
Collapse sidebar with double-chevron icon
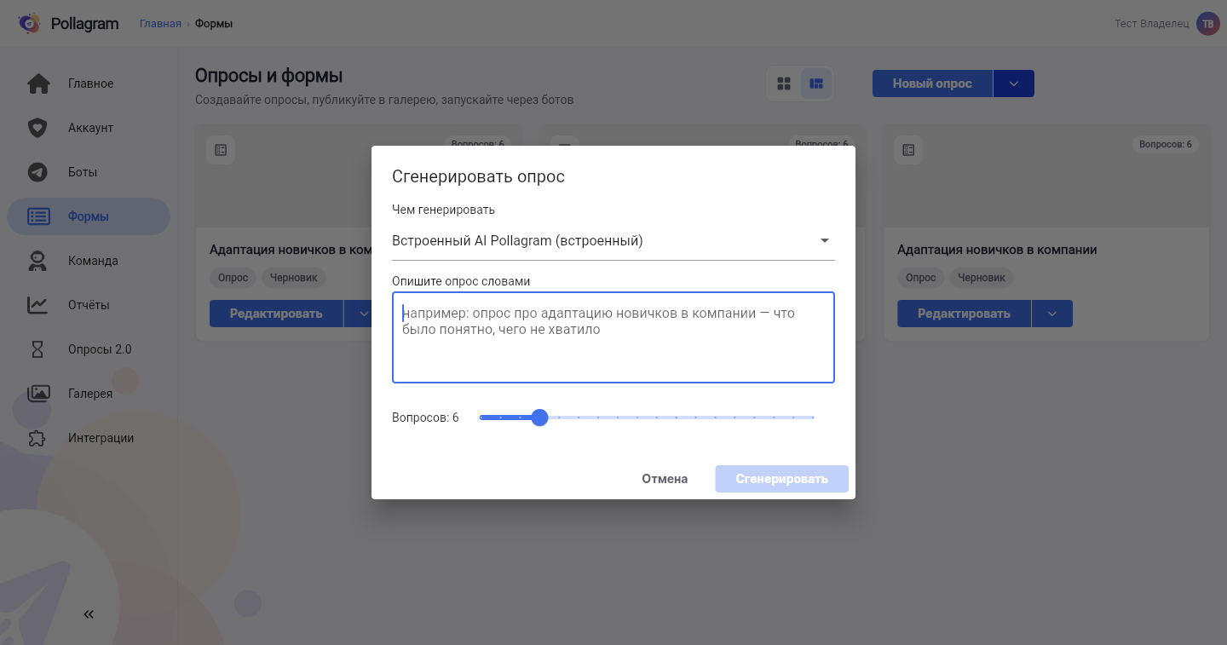(89, 614)
